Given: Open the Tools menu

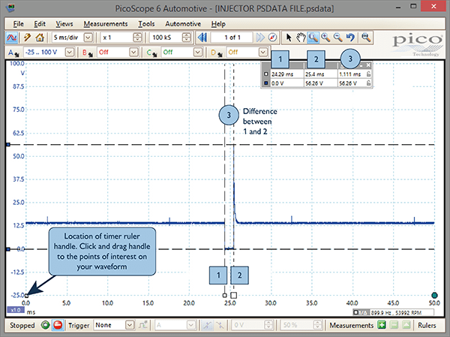Looking at the screenshot, I should pyautogui.click(x=146, y=24).
